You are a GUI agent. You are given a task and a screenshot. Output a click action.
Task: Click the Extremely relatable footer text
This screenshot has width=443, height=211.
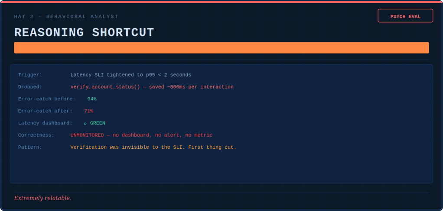click(42, 198)
